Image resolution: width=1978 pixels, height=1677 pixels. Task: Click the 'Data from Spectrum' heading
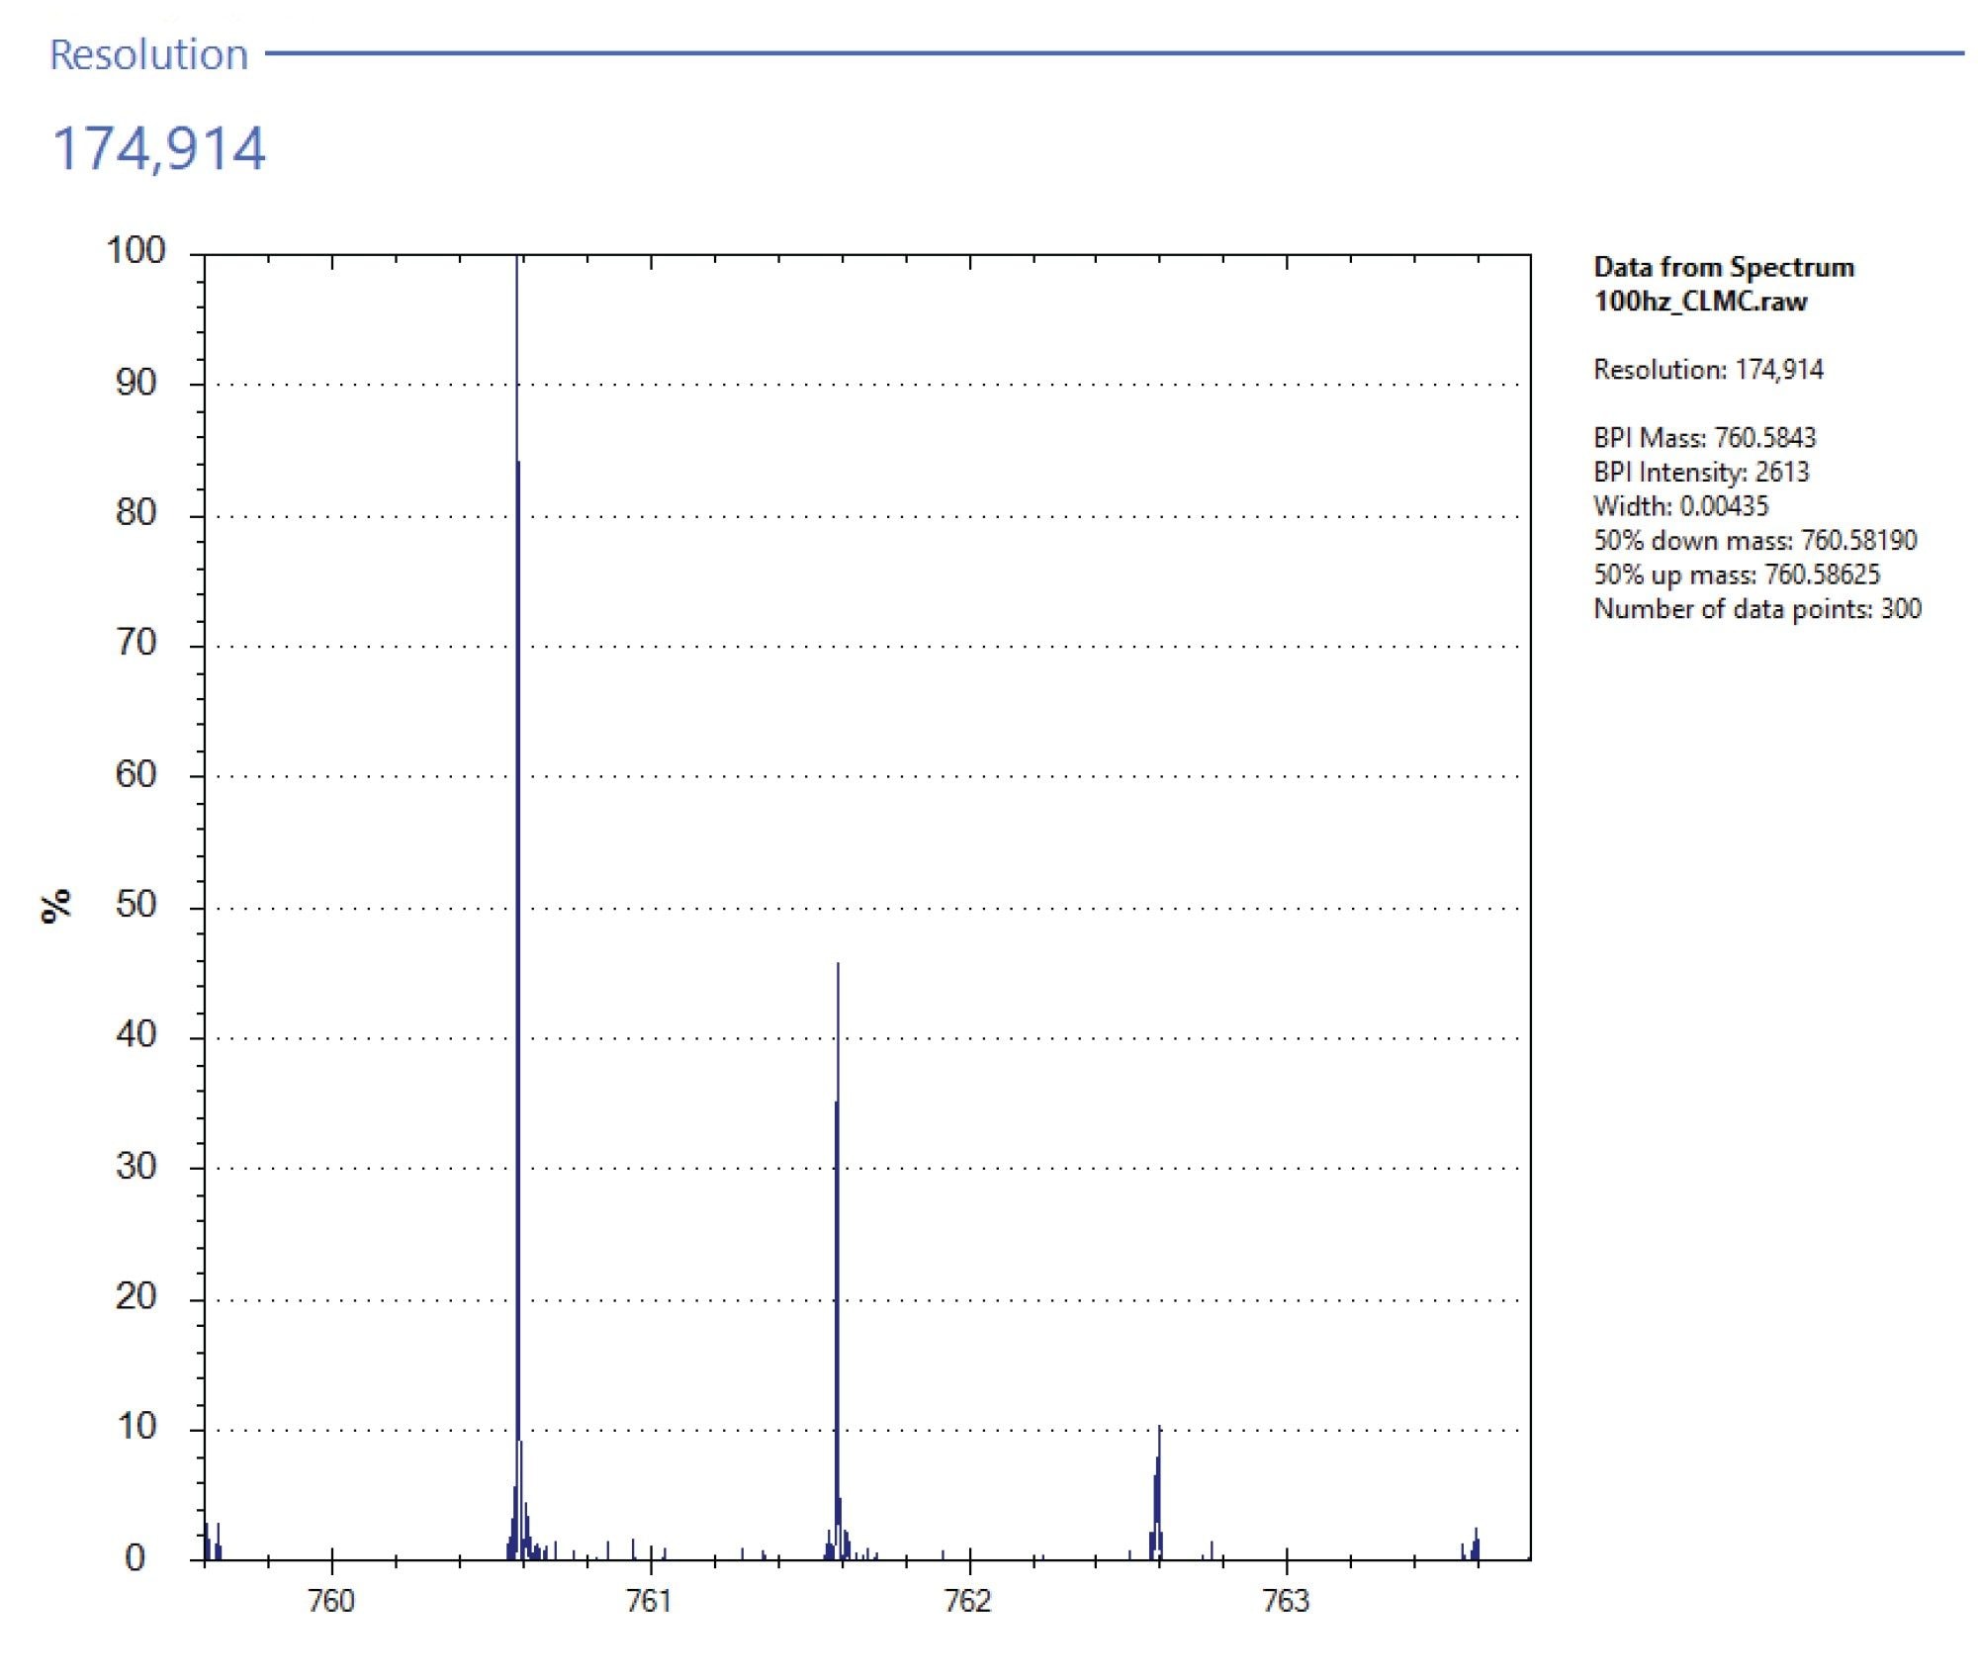pos(1723,267)
